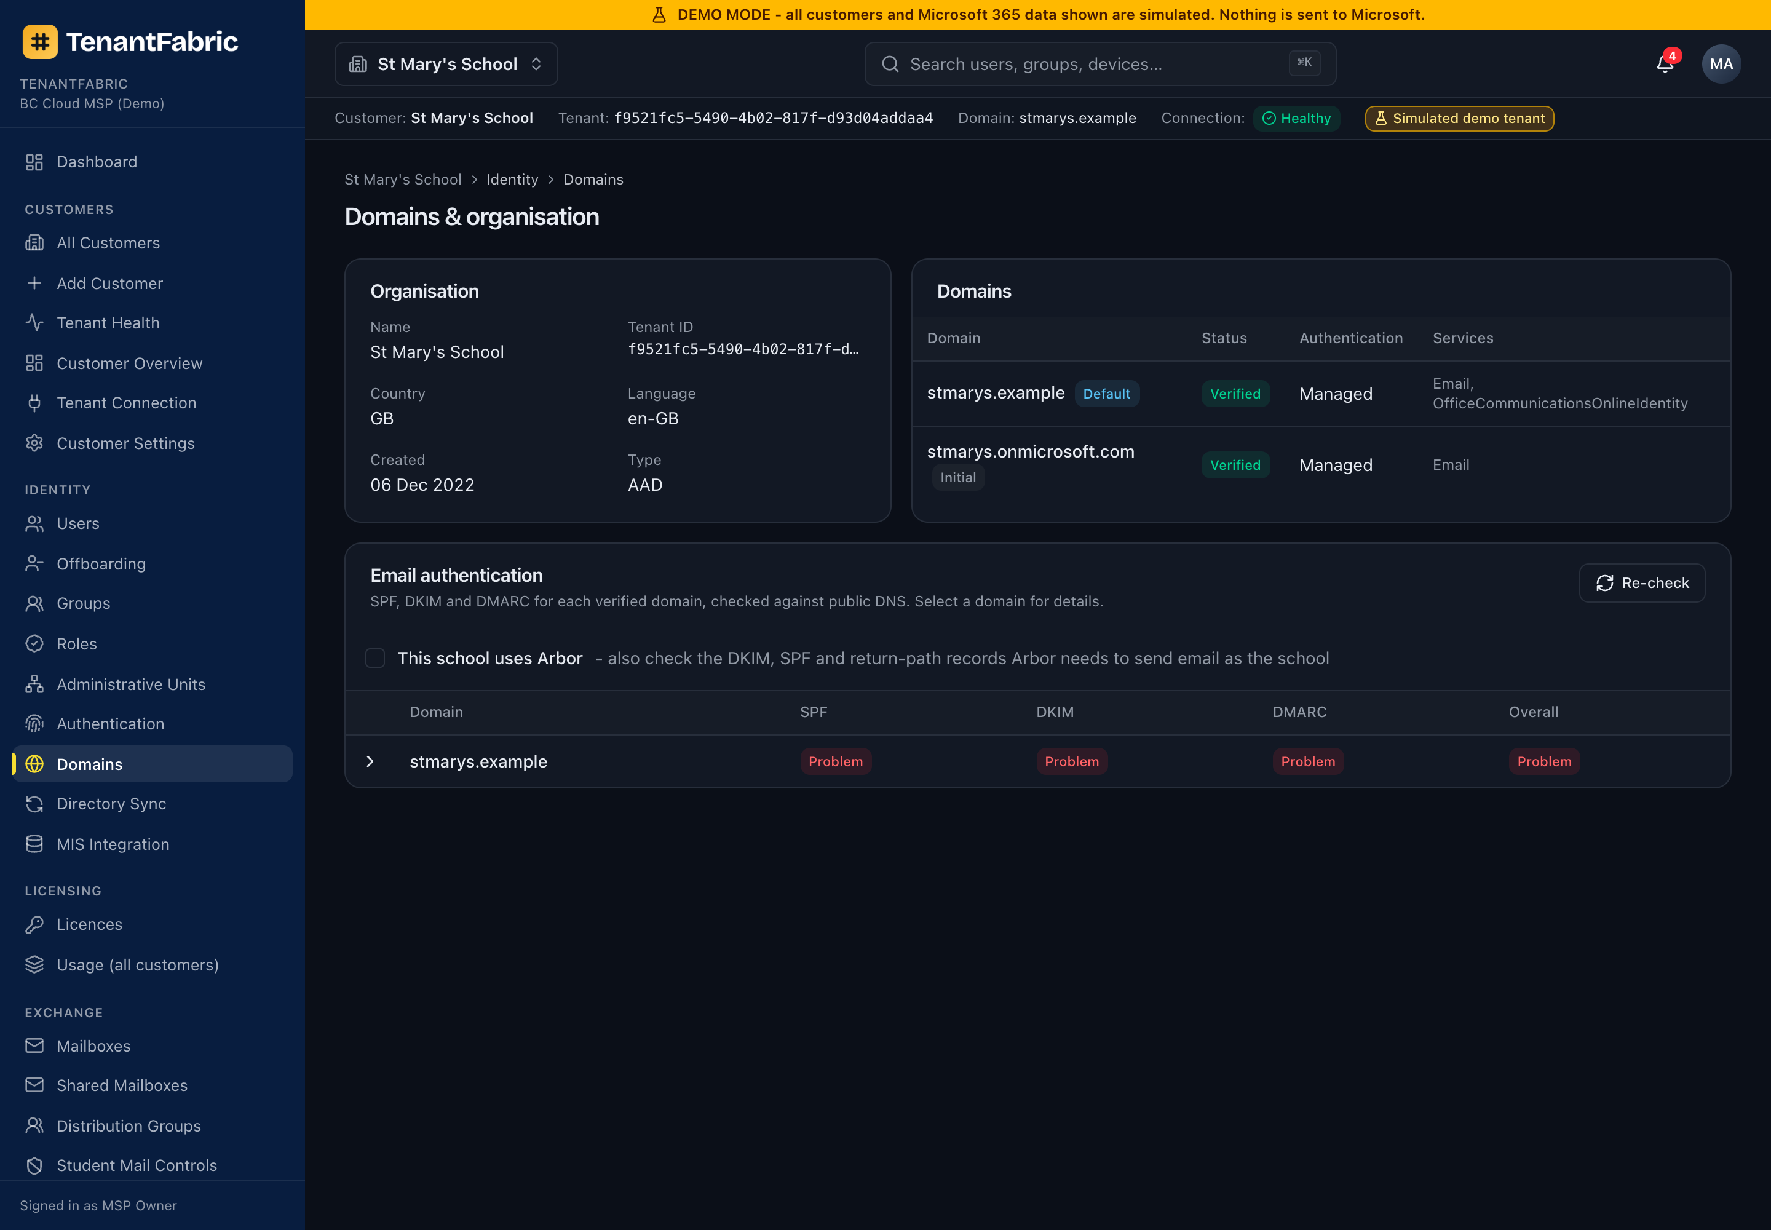The width and height of the screenshot is (1771, 1230).
Task: Click stmarys.onmicrosoft.com domain row
Action: coord(1321,465)
